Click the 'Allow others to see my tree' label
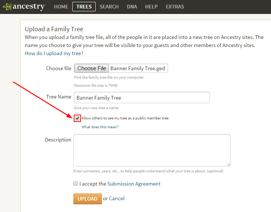 pyautogui.click(x=125, y=118)
